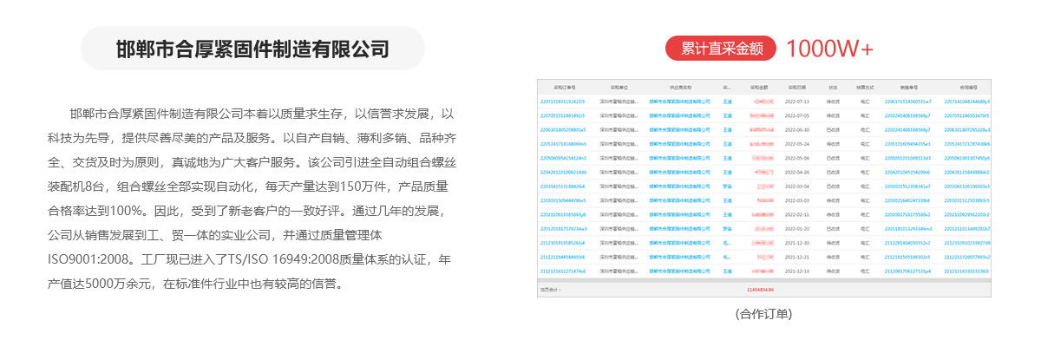
Task: Click the (合作订单) caption below the table
Action: 763,313
